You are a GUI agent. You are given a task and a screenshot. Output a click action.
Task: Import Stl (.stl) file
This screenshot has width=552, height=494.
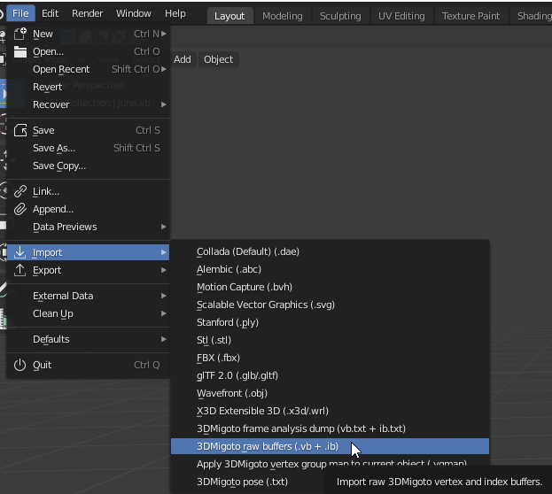(x=330, y=340)
